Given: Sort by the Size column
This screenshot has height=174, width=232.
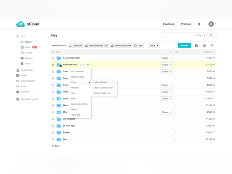Looking at the screenshot, I should (185, 52).
